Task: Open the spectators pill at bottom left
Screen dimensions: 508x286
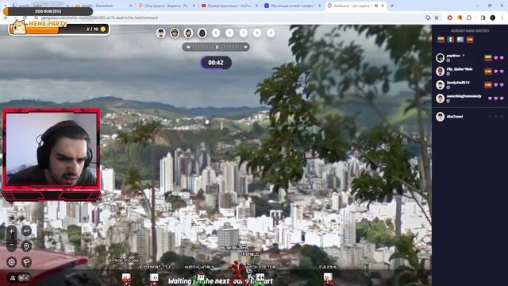Action: pos(19,278)
